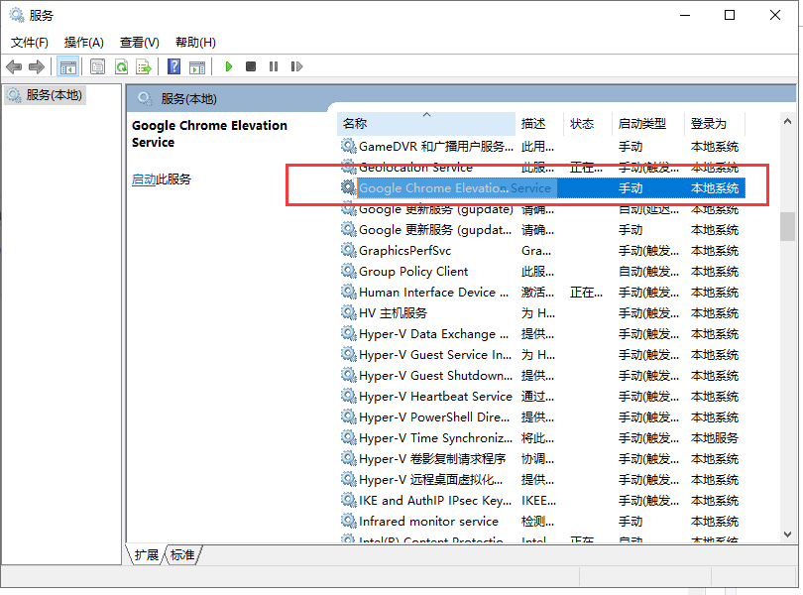Click the 正在... status of Human Interface Device
The height and width of the screenshot is (595, 803).
586,293
